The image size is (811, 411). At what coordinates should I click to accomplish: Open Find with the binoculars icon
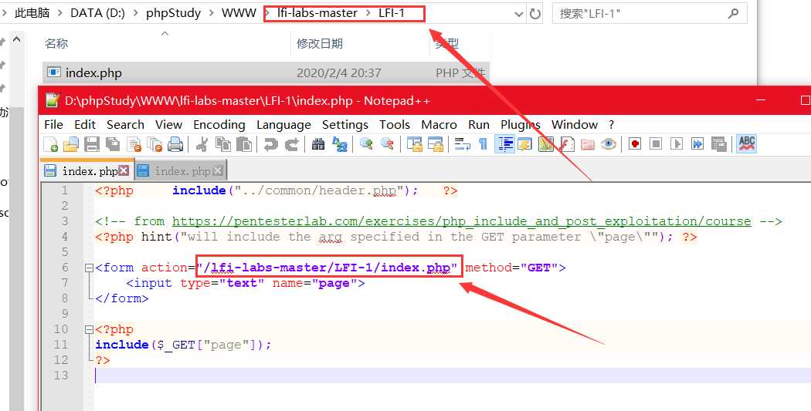pyautogui.click(x=317, y=144)
